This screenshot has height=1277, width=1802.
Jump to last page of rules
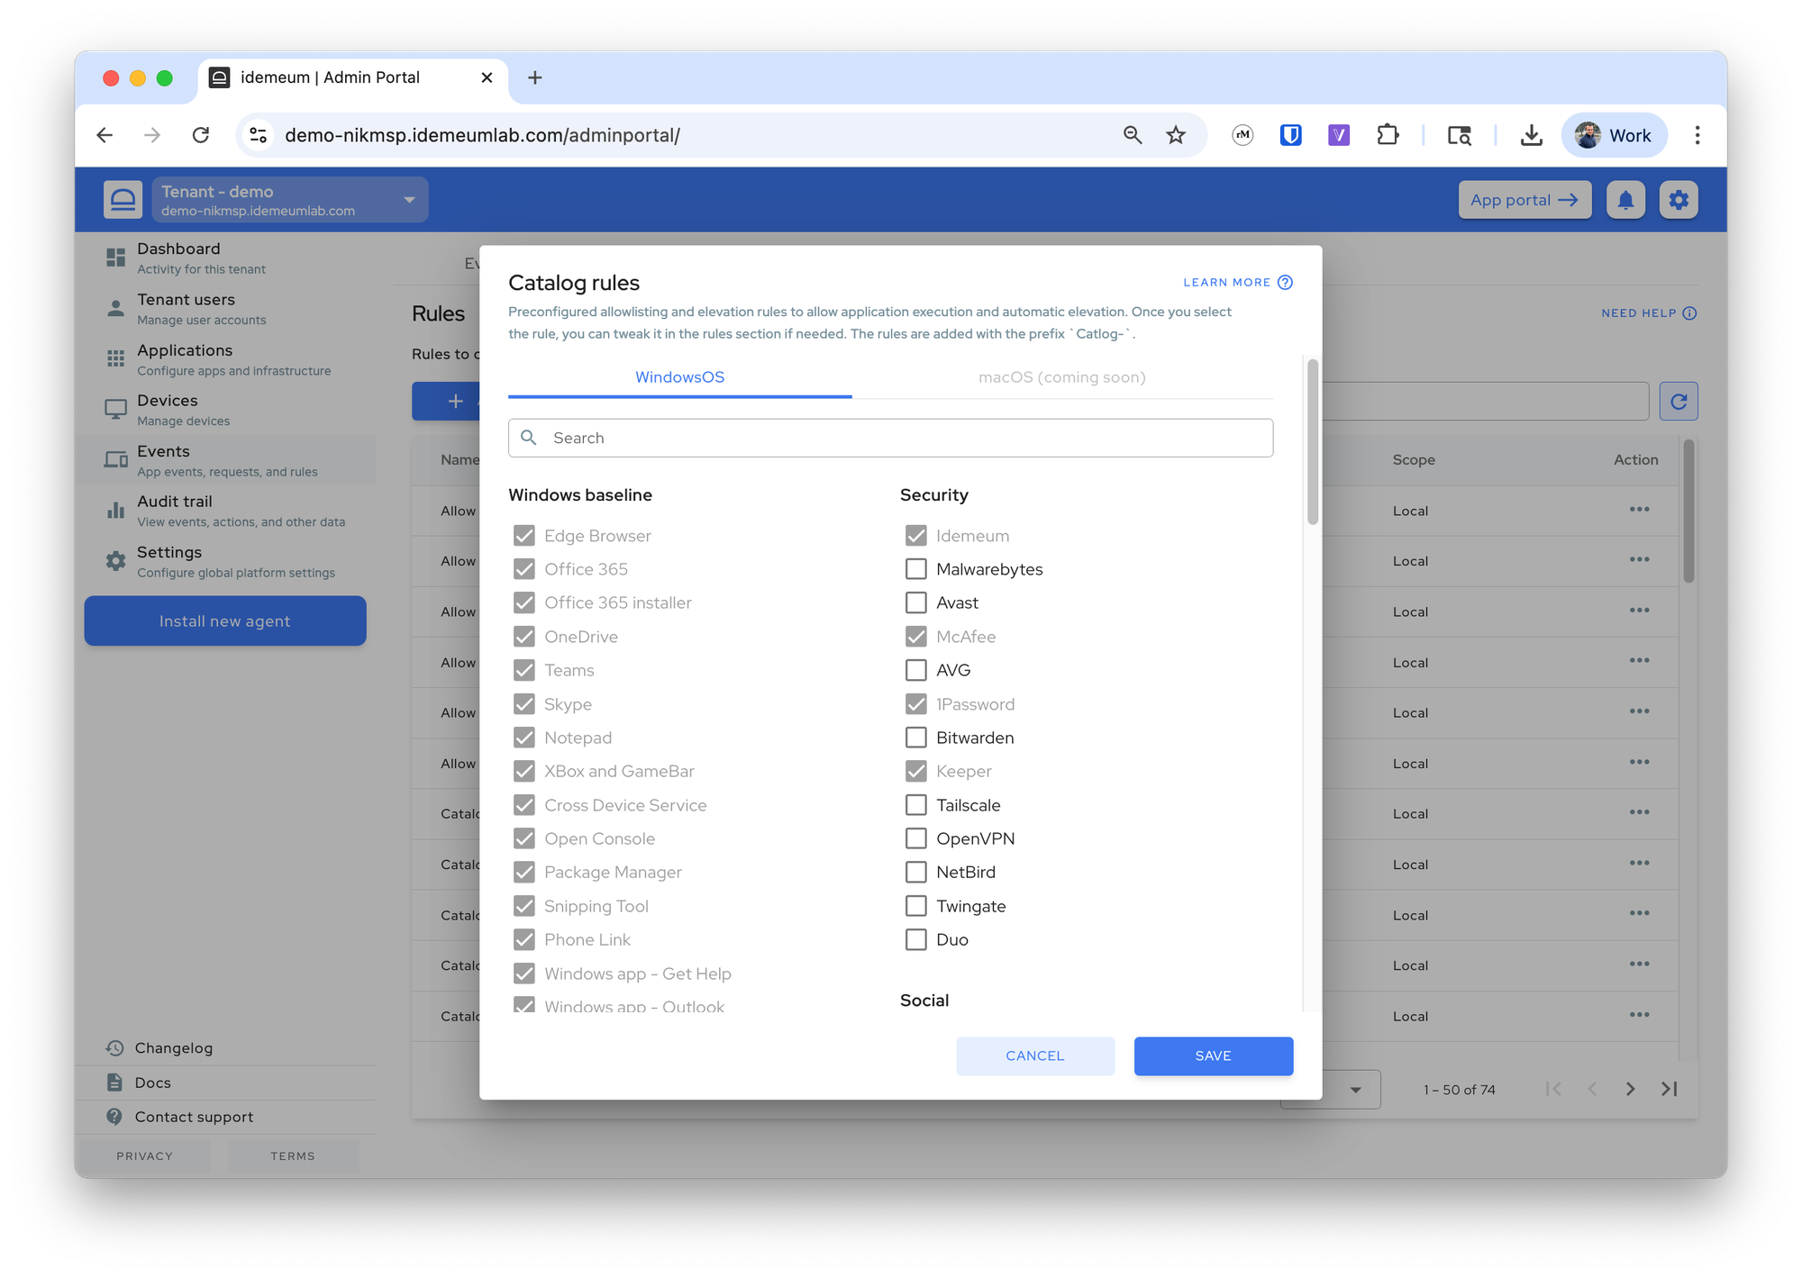[1669, 1090]
